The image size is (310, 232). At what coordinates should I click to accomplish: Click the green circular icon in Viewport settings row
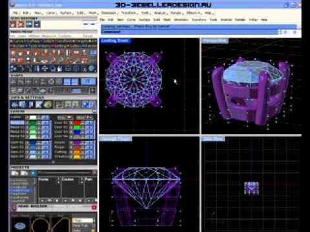pyautogui.click(x=48, y=104)
